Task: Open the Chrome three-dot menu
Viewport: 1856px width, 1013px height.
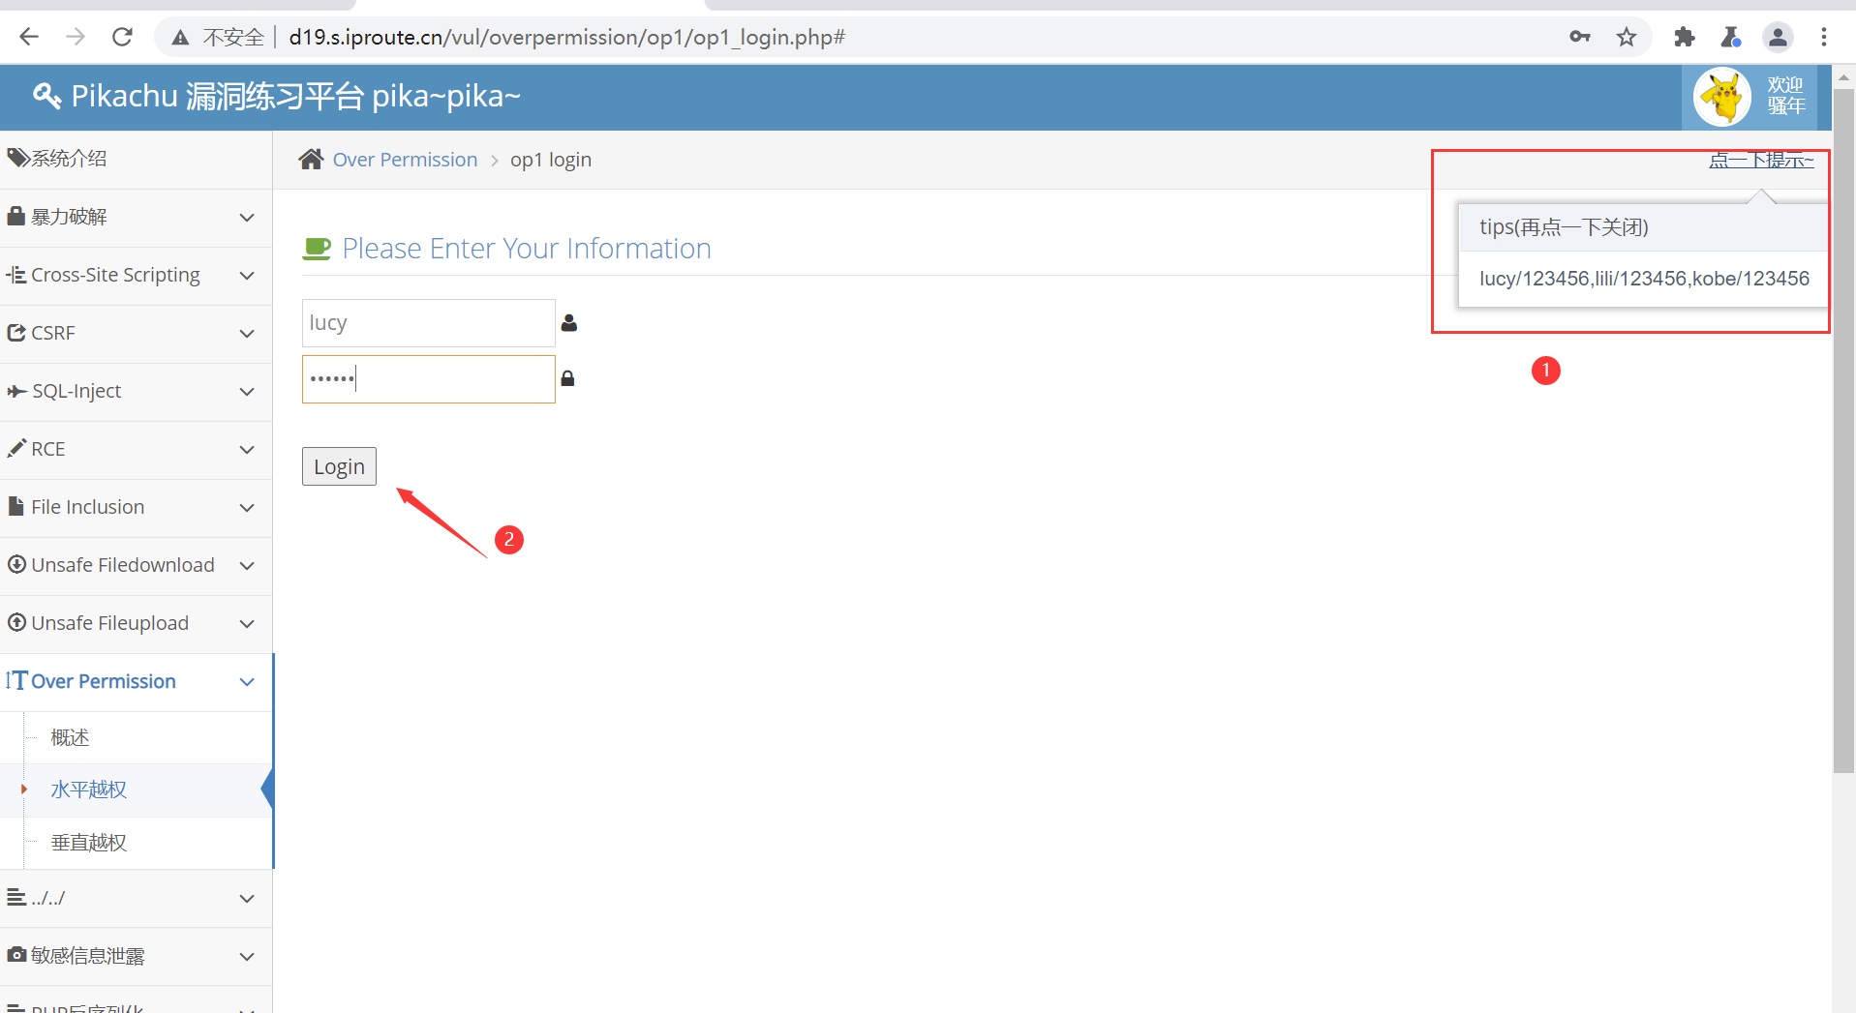Action: [1824, 37]
